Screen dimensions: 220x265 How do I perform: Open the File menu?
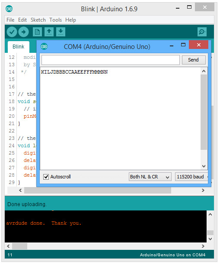(x=10, y=20)
